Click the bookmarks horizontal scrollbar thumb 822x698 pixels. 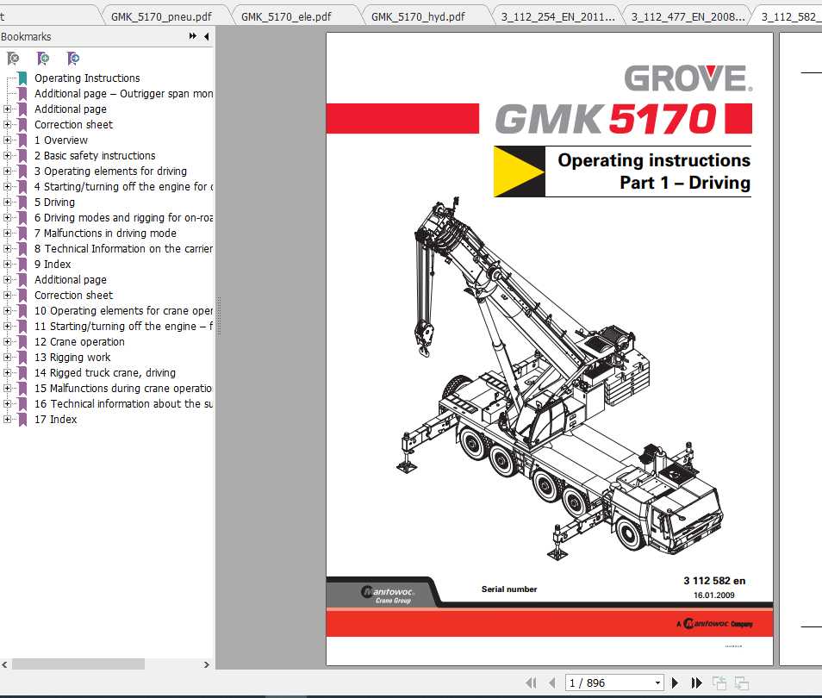[78, 664]
